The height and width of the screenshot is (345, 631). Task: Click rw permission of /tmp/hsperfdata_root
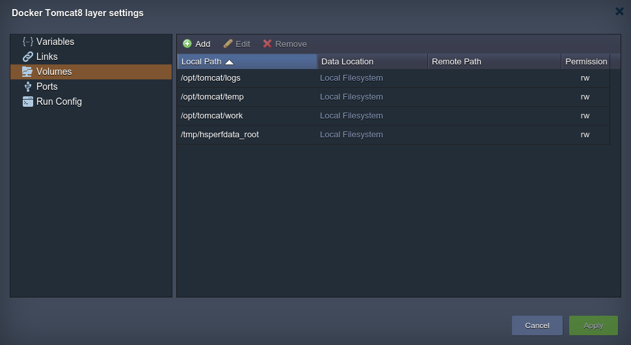pyautogui.click(x=585, y=135)
